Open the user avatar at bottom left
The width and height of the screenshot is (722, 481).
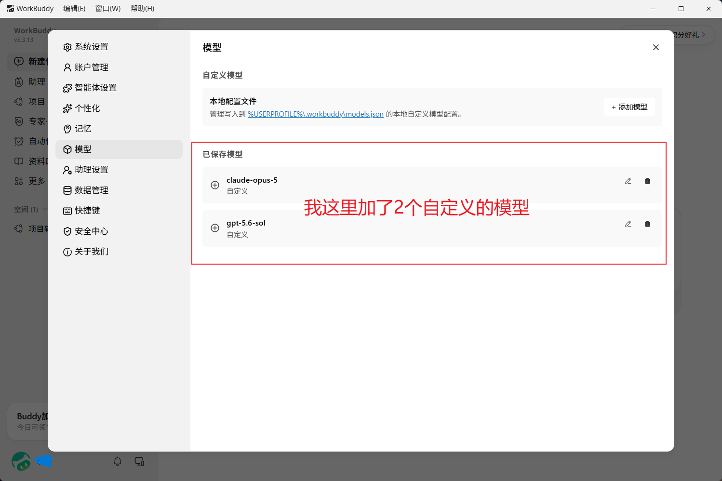[x=21, y=461]
